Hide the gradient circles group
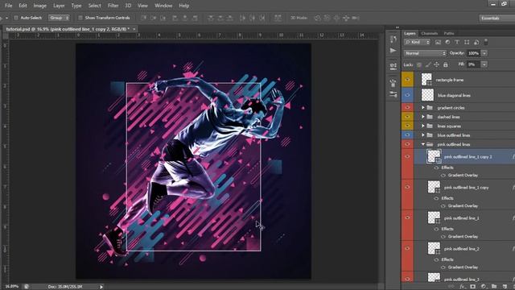Screen dimensions: 515x290 407,107
